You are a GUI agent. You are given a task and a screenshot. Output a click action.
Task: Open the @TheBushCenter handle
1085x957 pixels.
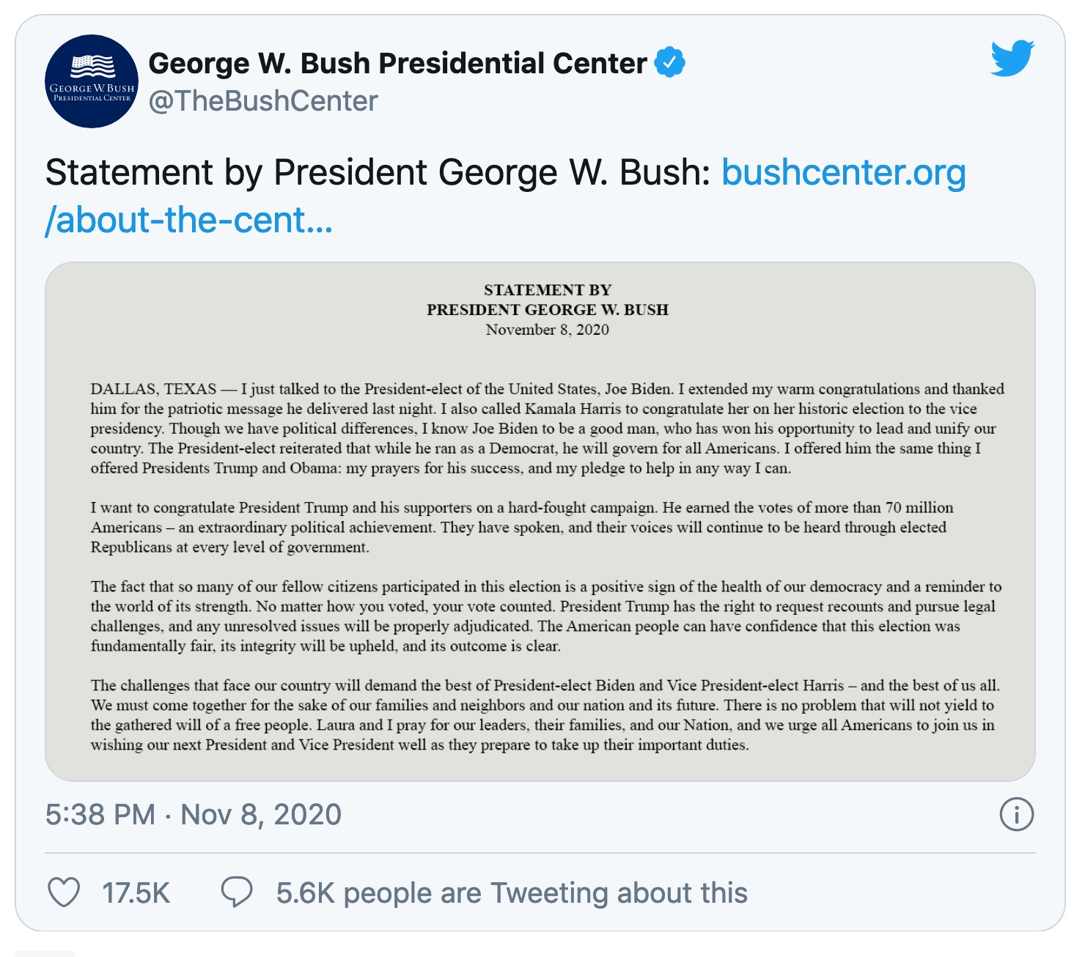(263, 101)
